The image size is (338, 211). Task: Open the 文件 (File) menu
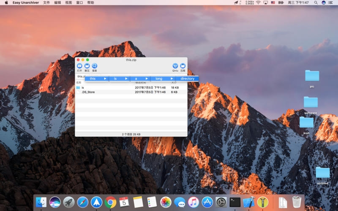click(46, 3)
